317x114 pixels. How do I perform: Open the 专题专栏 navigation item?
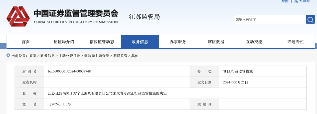click(x=295, y=42)
